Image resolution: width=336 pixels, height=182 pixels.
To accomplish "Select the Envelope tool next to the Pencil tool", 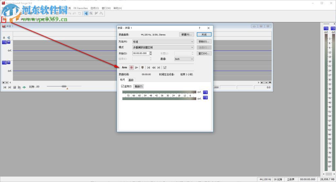I will (x=101, y=13).
